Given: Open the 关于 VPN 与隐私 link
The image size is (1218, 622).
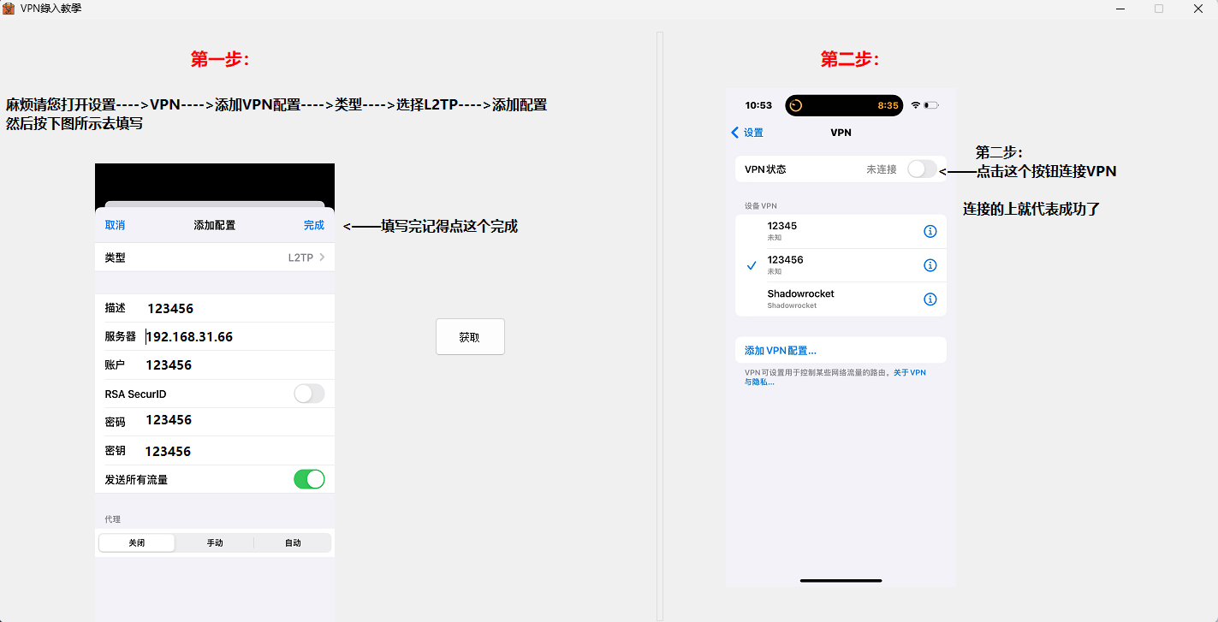Looking at the screenshot, I should point(909,373).
